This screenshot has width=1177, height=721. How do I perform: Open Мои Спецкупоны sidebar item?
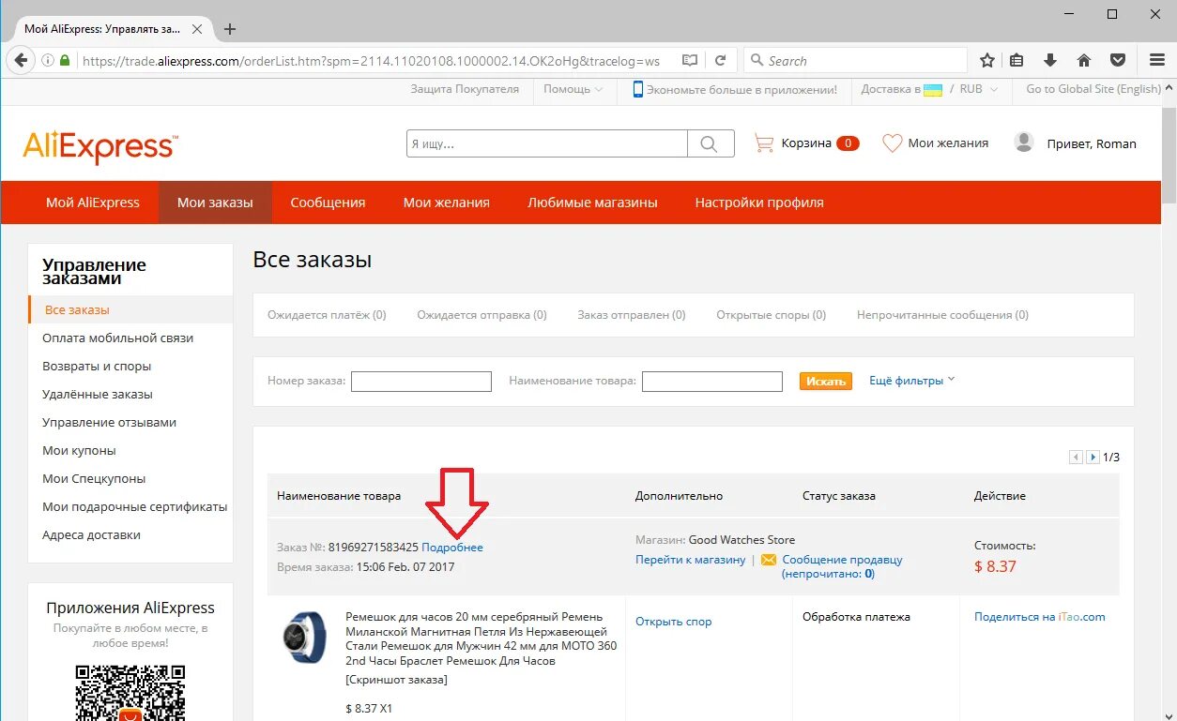[94, 478]
